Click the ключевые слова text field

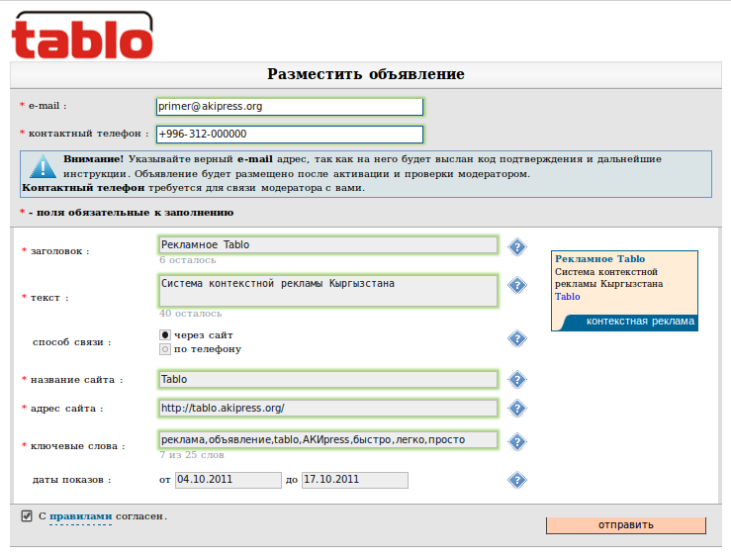click(327, 439)
